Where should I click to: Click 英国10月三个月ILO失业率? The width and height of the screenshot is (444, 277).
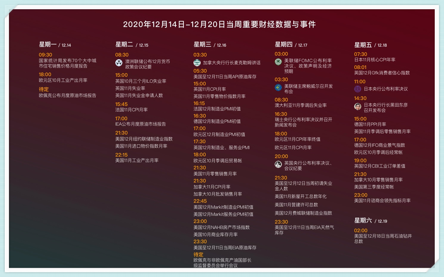tap(141, 81)
